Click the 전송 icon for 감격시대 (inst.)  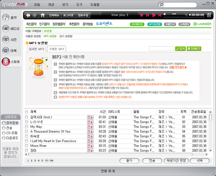tap(90, 117)
